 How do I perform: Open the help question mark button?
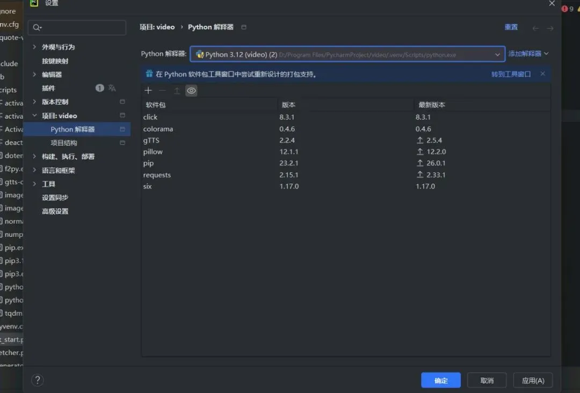click(38, 380)
